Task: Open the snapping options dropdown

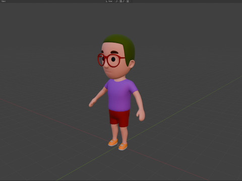Action: (124, 1)
